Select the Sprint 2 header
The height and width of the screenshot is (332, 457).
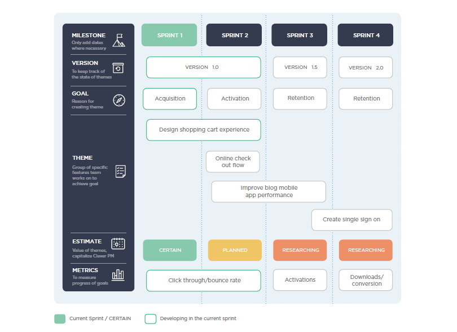[234, 35]
